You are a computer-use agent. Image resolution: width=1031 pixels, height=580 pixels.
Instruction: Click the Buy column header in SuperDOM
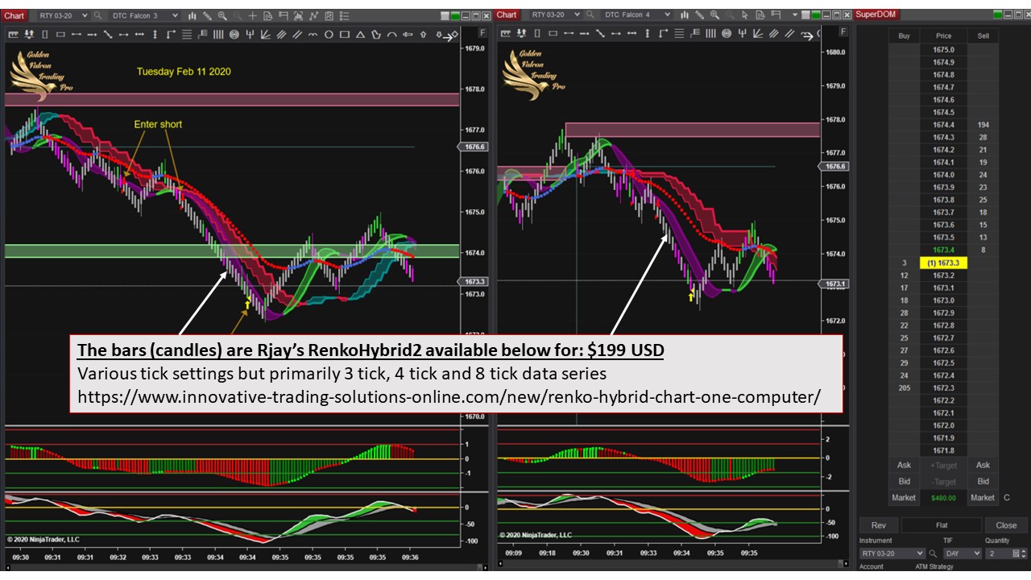coord(905,36)
